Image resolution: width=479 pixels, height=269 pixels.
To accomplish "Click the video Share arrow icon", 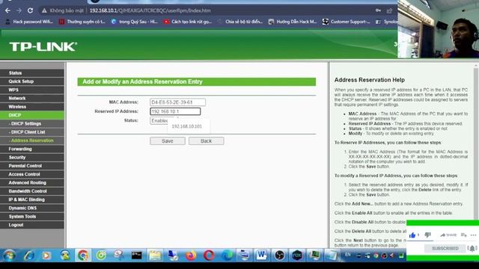I will [x=443, y=235].
